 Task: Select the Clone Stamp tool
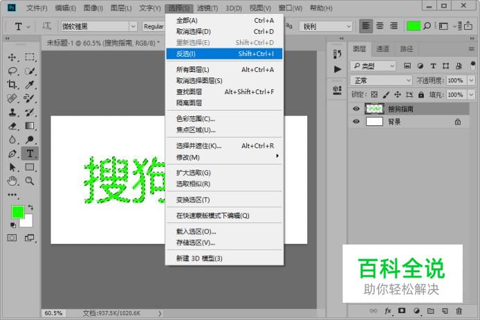12,112
